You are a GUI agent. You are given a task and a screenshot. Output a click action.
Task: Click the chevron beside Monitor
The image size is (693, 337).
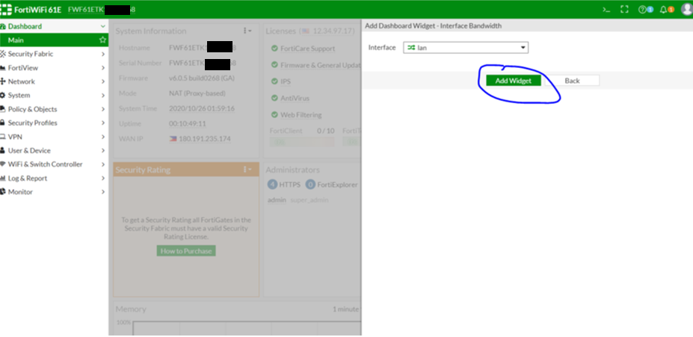tap(103, 192)
